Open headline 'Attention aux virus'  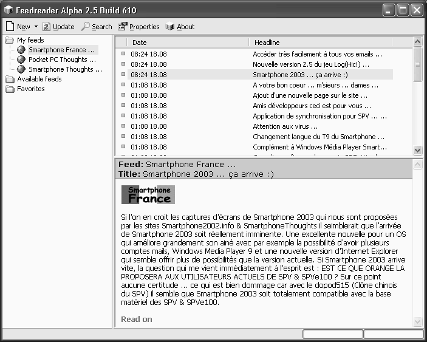[285, 126]
